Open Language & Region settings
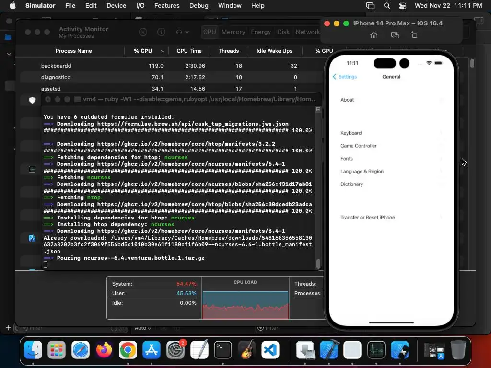 click(x=391, y=172)
